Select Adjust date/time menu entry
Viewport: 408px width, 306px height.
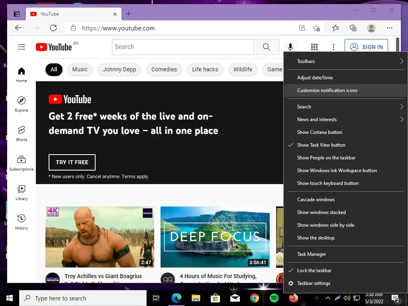point(345,78)
